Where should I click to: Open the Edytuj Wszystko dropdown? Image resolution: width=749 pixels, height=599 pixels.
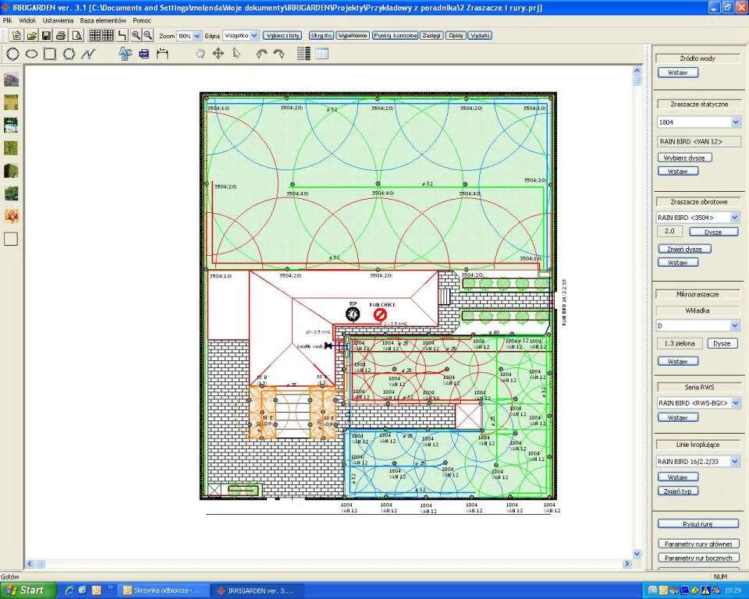[254, 36]
